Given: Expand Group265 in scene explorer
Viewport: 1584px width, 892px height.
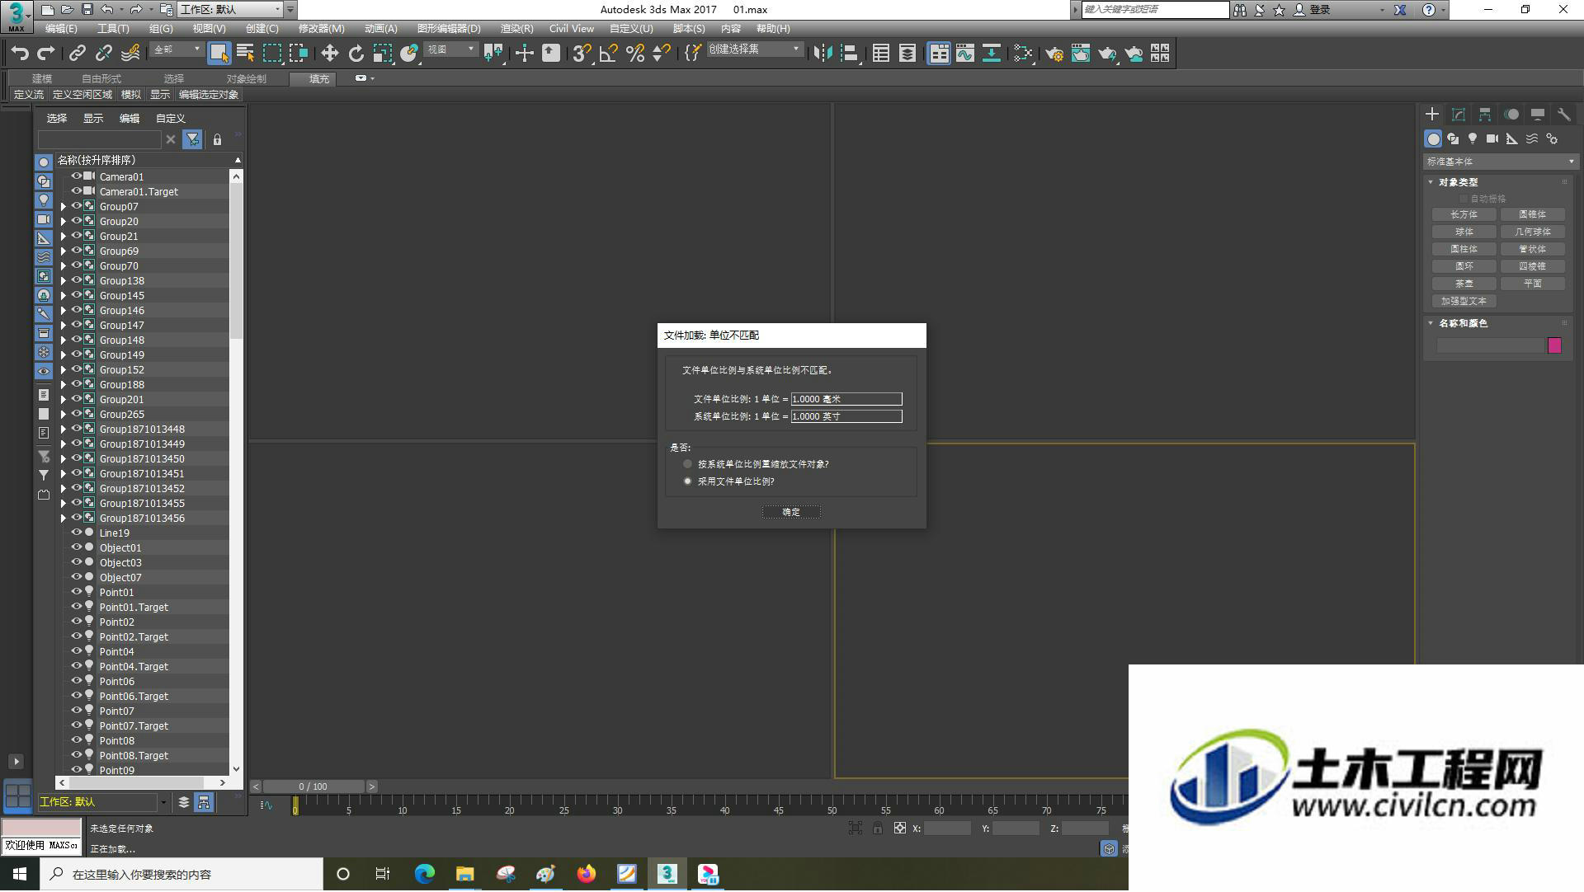Looking at the screenshot, I should coord(64,414).
